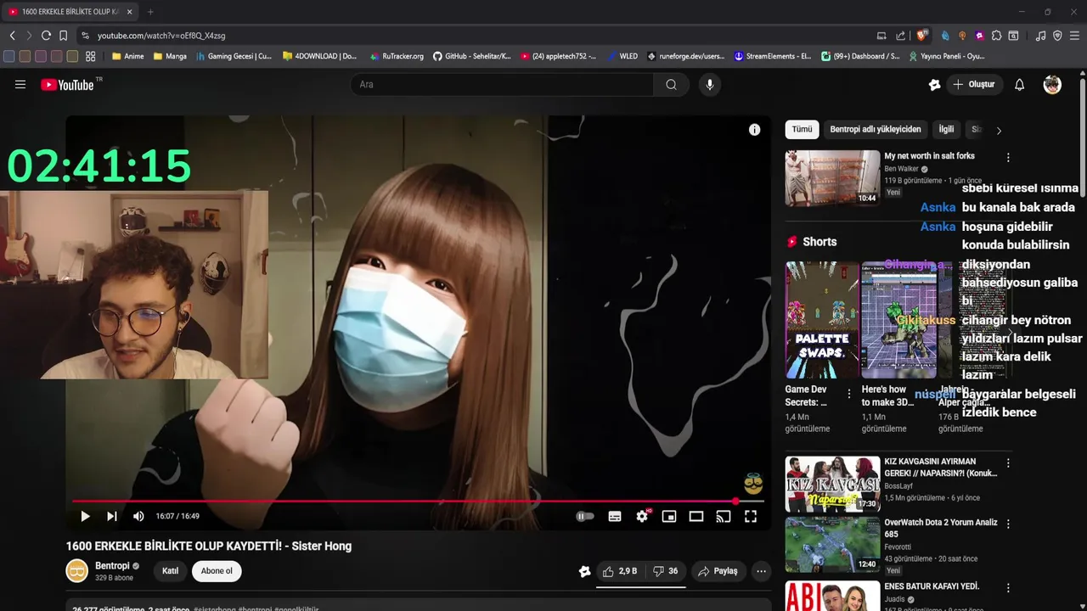Seek on the red video progress bar

[x=418, y=502]
